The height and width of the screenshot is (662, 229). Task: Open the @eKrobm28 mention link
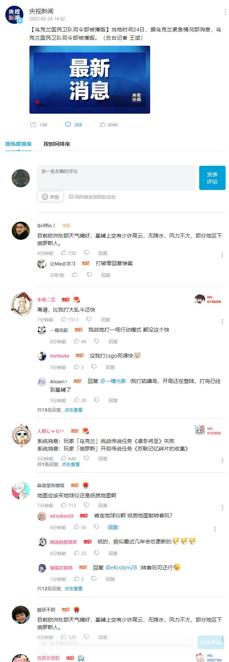(121, 567)
